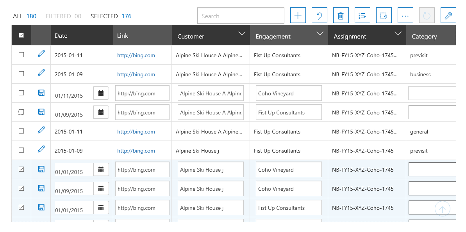
Task: Open bing.com link in 2015-01-09 business row
Action: point(136,74)
